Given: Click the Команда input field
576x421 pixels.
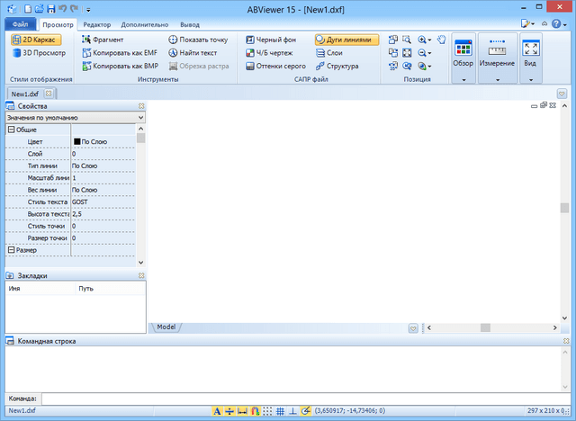Looking at the screenshot, I should (x=306, y=398).
